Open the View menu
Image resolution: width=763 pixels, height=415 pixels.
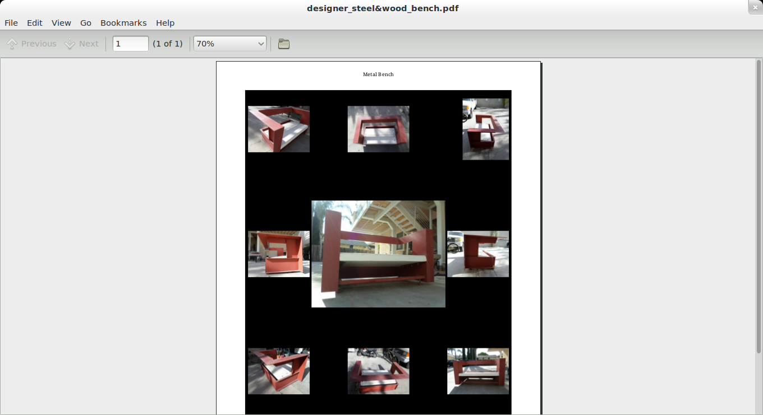click(x=61, y=23)
